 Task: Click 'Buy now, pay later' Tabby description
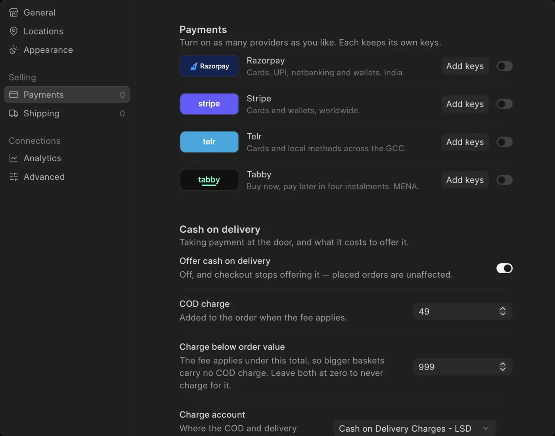tap(333, 187)
